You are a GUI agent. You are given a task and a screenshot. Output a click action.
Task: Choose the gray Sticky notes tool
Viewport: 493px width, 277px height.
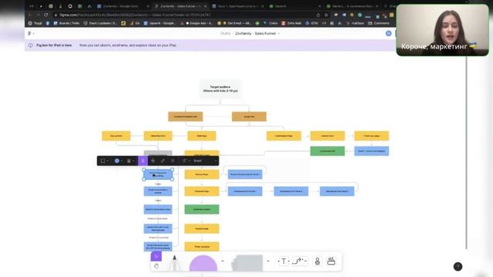tap(248, 262)
